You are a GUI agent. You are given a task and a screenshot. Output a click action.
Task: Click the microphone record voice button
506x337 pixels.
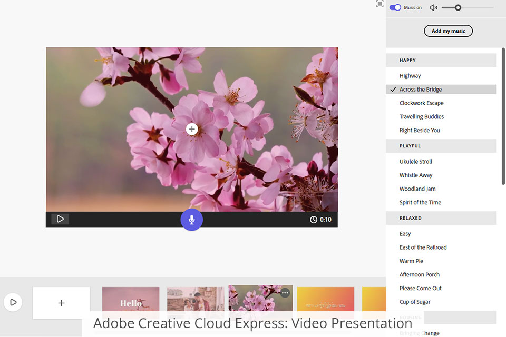click(192, 220)
